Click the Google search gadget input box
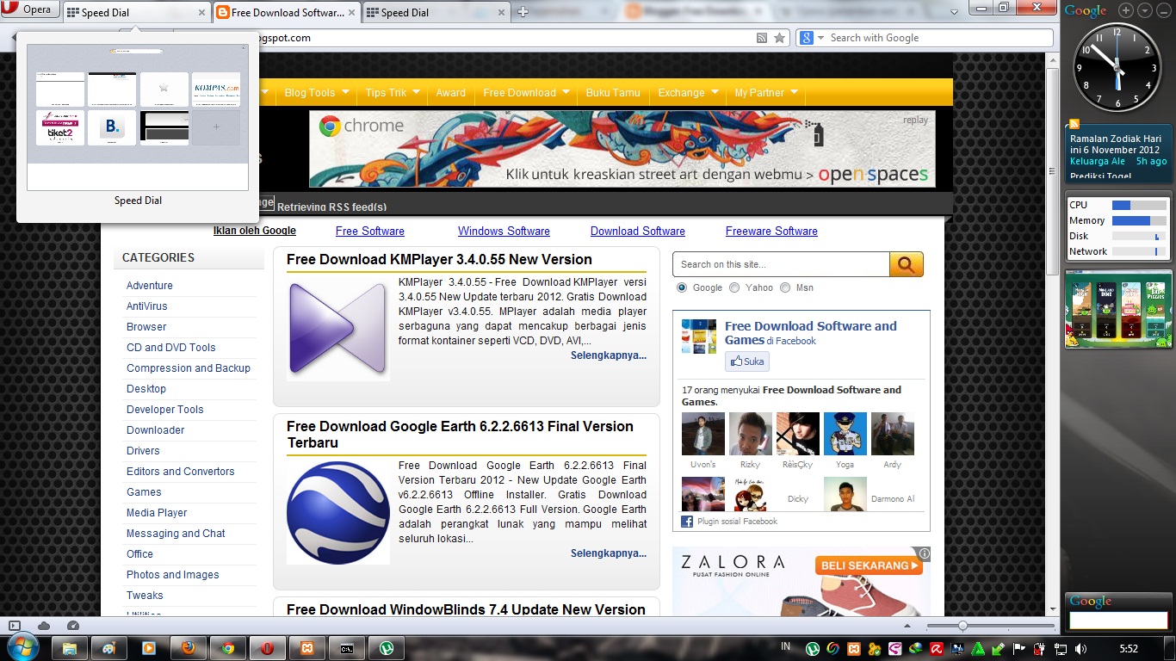 [1117, 620]
